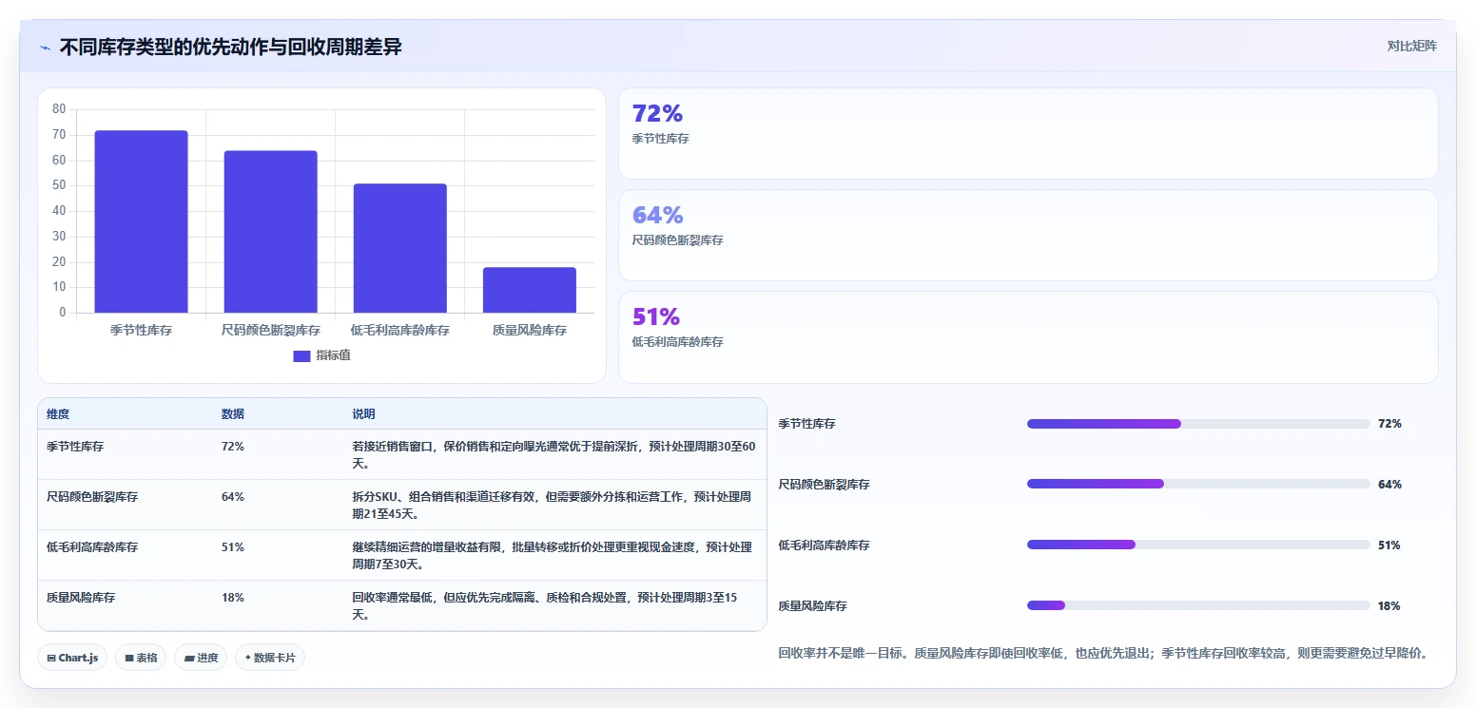Click the 低毛利高库龄库存 bar in the chart
1476x708 pixels.
[399, 248]
